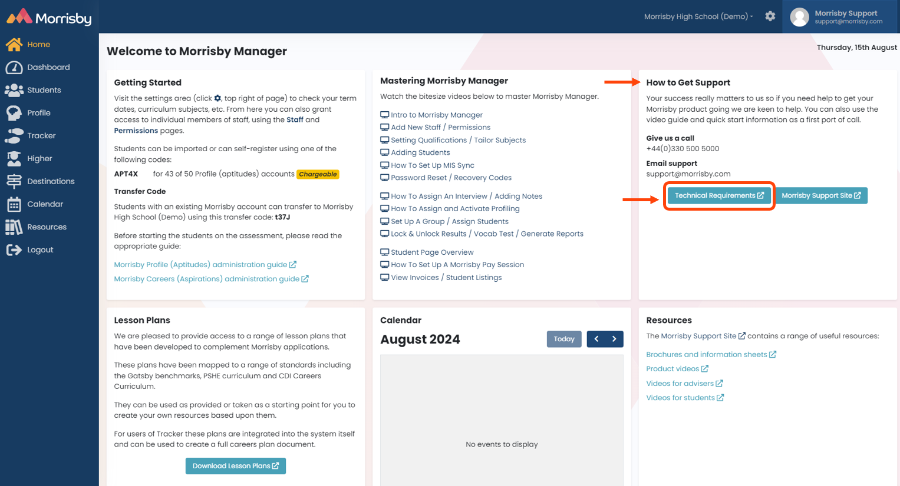Open View Invoices / Student Listings link

pyautogui.click(x=447, y=278)
